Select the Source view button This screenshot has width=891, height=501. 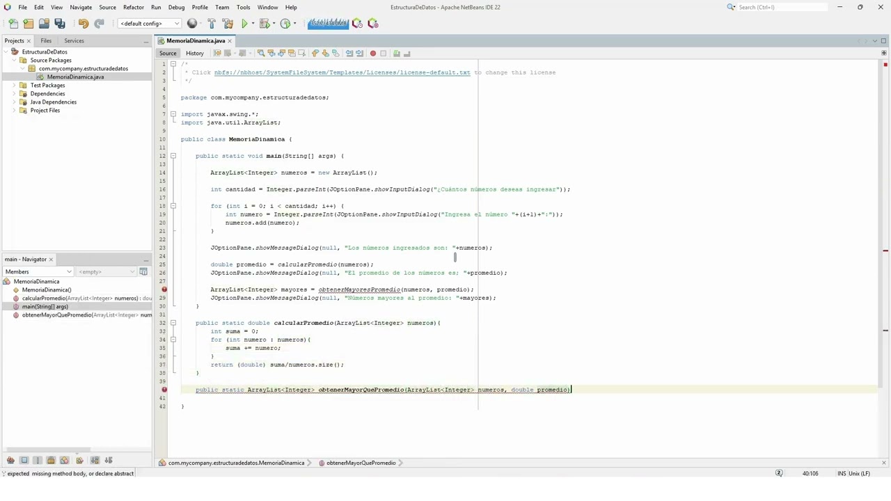click(x=168, y=54)
